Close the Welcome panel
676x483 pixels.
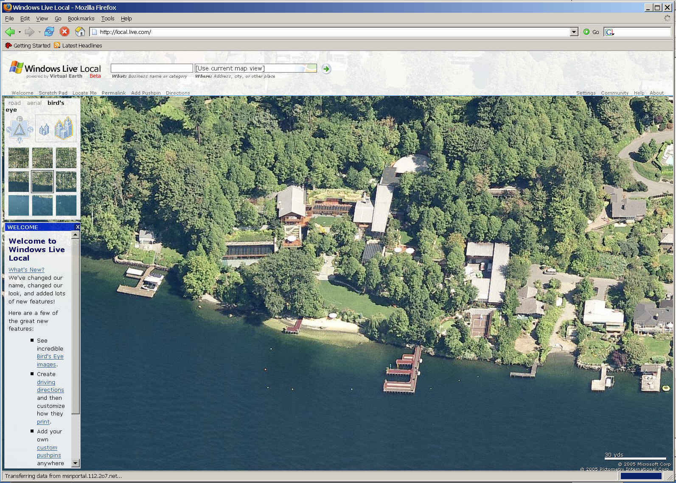point(78,227)
